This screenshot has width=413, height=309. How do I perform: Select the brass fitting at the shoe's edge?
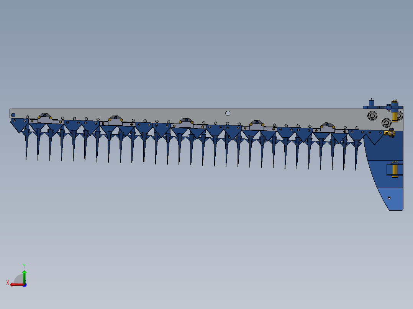click(x=390, y=133)
